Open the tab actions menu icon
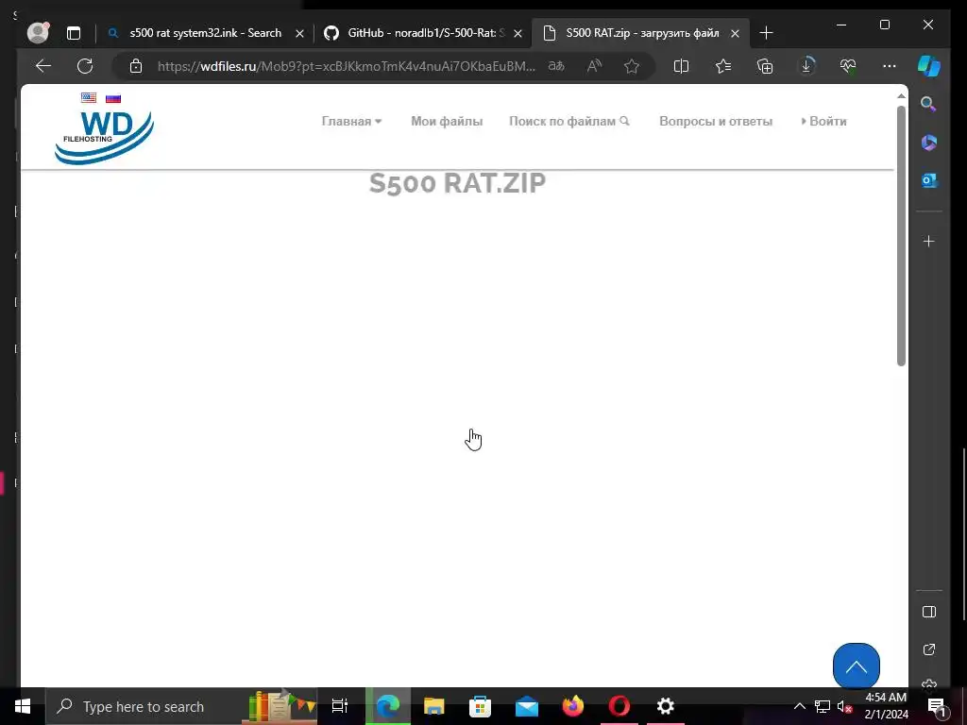The image size is (967, 725). click(x=74, y=33)
